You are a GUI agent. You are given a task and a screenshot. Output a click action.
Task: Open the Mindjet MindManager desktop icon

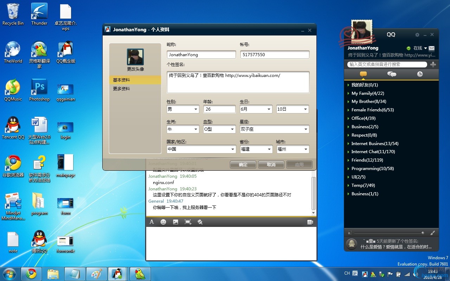[x=13, y=206]
